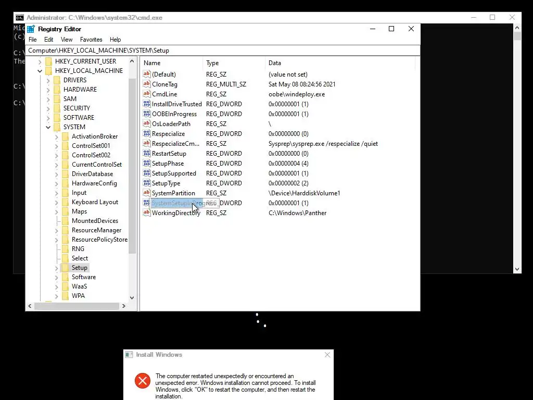Maximize the Registry Editor window

click(x=391, y=29)
